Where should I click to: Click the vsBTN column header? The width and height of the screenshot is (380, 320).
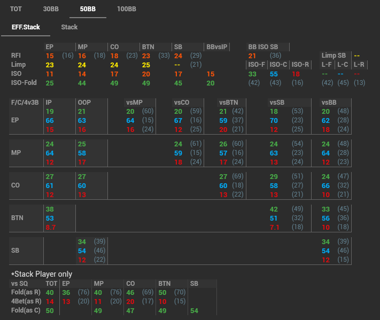click(x=230, y=102)
